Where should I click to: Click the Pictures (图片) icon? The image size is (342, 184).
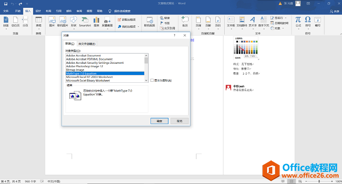pos(52,21)
